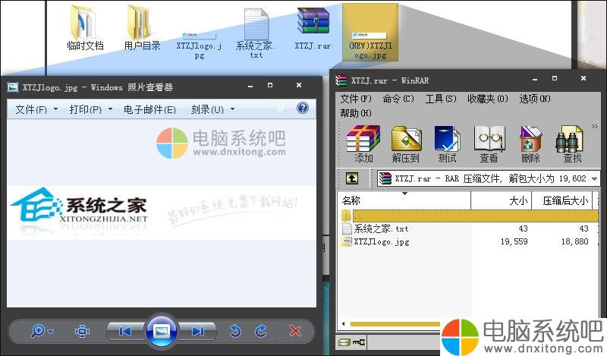Select the 系统之家.txt desktop file
The image size is (607, 356).
256,33
